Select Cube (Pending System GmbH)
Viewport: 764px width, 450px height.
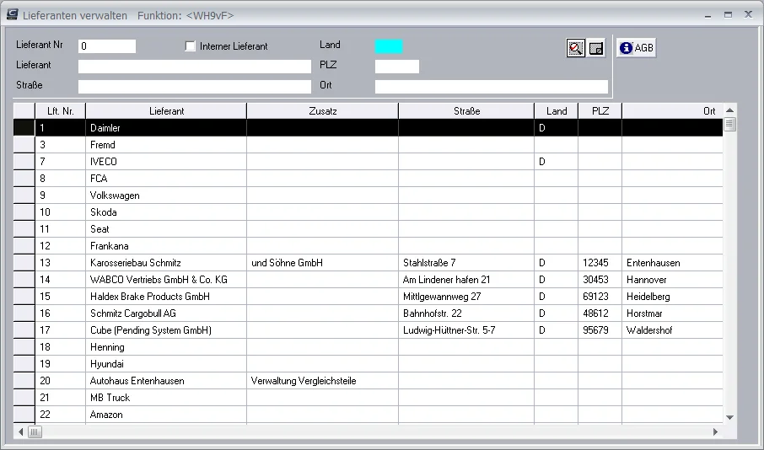(166, 330)
